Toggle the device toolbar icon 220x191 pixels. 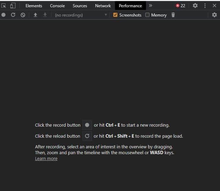click(x=13, y=6)
